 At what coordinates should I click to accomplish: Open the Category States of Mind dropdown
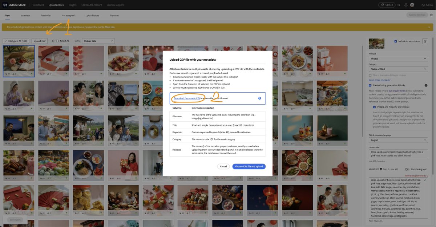398,69
